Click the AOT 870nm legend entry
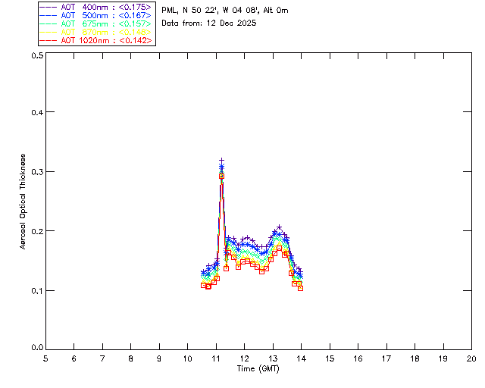 point(97,32)
